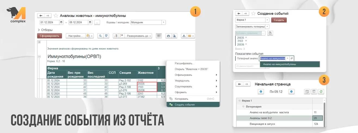Viewport: 358px width, 133px height.
Task: Collapse the Иммуноглобулины(ОРВП) group with minus
Action: (x=39, y=57)
